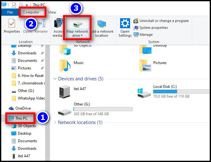Click the properties checkmark icon in title bar
The width and height of the screenshot is (211, 162).
(14, 5)
